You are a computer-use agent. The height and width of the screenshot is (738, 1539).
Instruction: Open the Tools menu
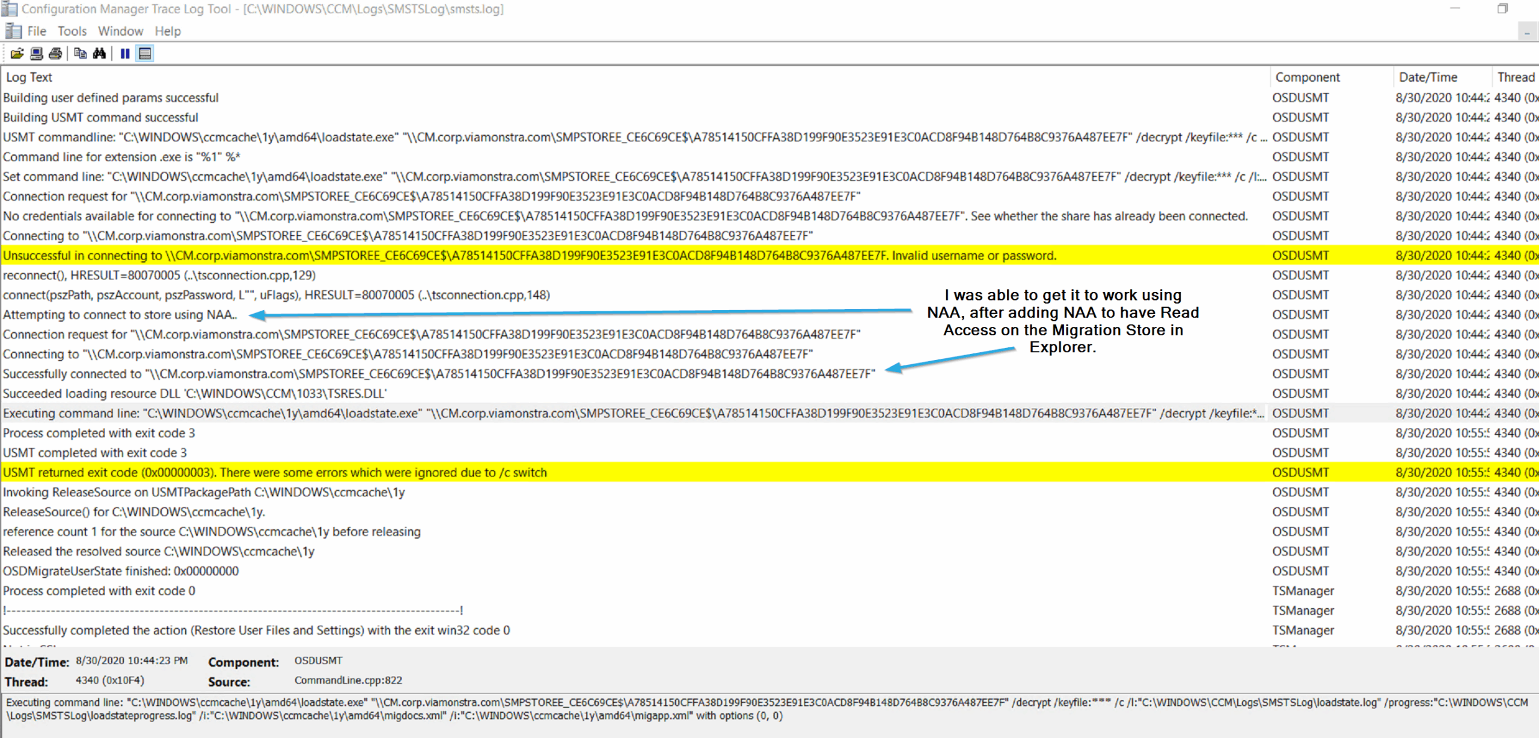tap(72, 31)
